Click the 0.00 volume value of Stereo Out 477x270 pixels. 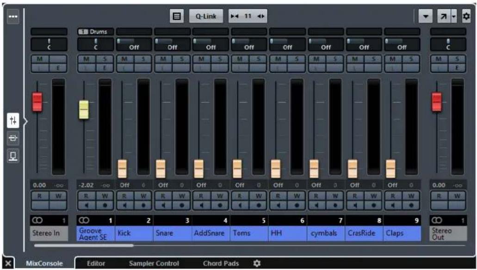click(x=439, y=185)
